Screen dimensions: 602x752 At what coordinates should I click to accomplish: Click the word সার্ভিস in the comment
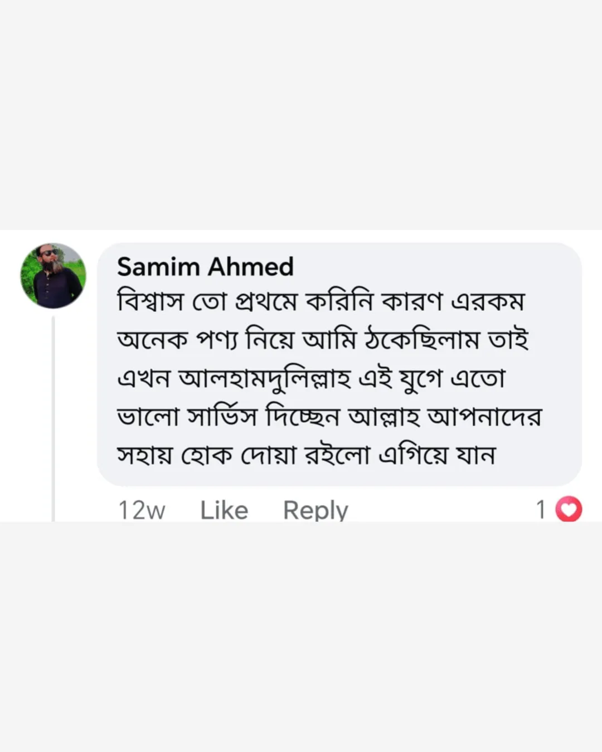[222, 417]
